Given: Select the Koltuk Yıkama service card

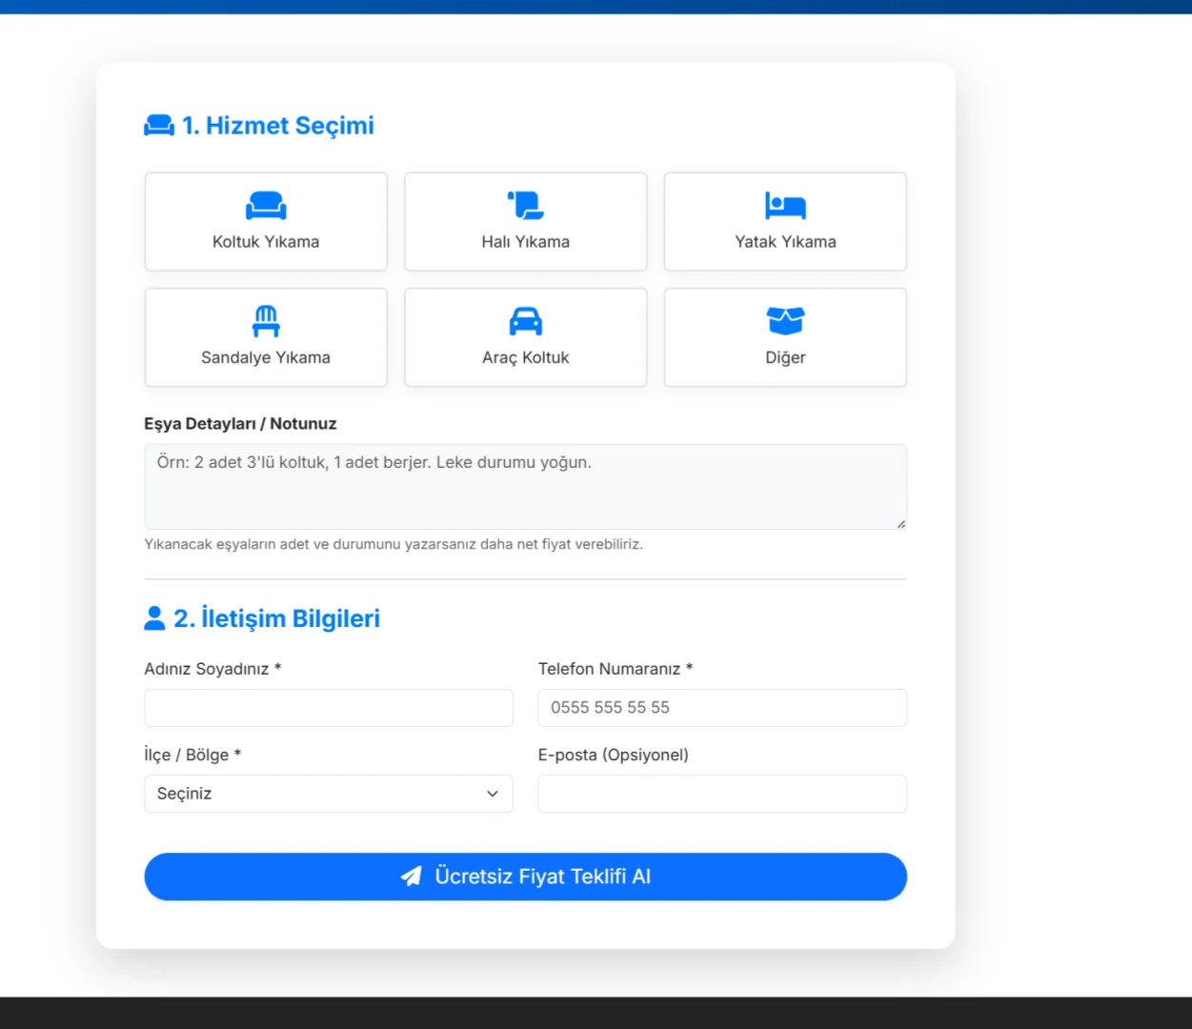Looking at the screenshot, I should 266,221.
